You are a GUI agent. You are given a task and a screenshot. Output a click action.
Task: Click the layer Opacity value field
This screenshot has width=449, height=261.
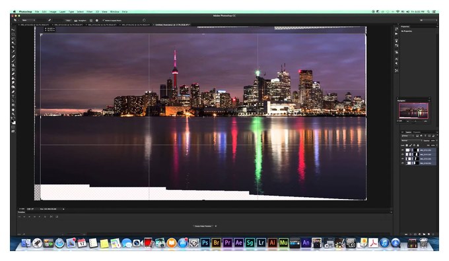(433, 140)
